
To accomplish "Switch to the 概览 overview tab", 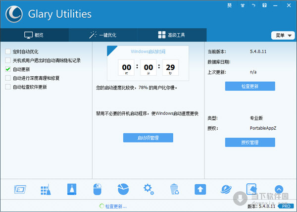I will tap(34, 35).
